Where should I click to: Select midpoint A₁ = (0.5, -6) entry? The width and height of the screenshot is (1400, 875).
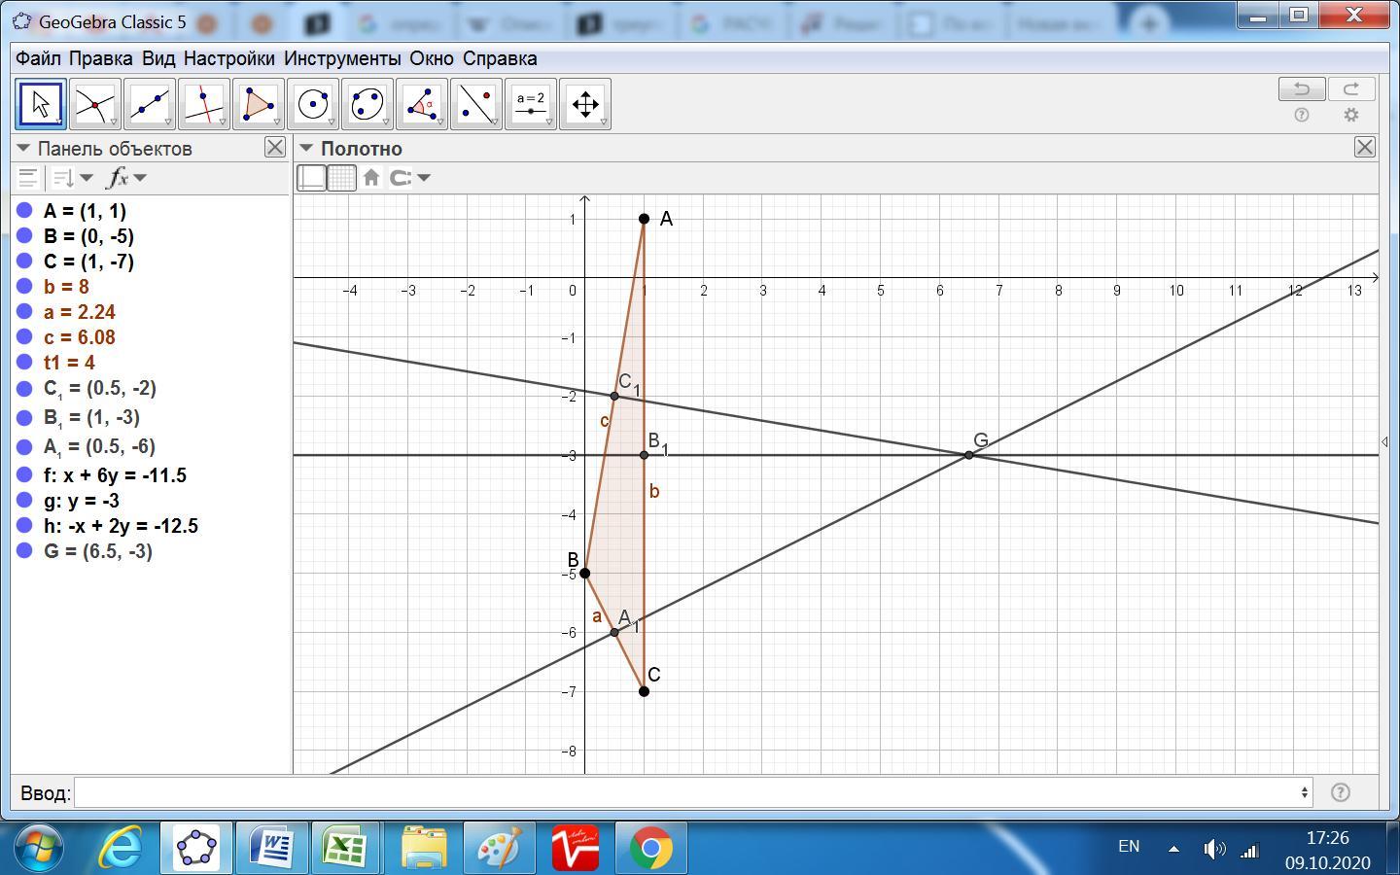99,447
